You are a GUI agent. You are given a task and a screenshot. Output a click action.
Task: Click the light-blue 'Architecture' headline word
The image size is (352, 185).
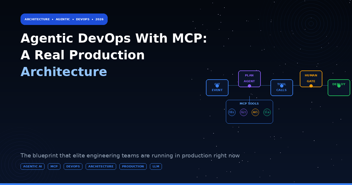pyautogui.click(x=64, y=72)
